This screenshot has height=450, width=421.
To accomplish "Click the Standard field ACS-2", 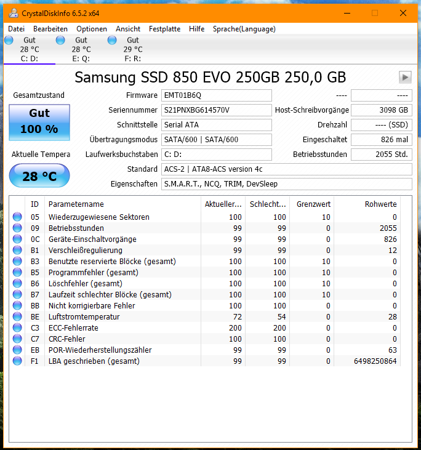I will click(x=287, y=169).
